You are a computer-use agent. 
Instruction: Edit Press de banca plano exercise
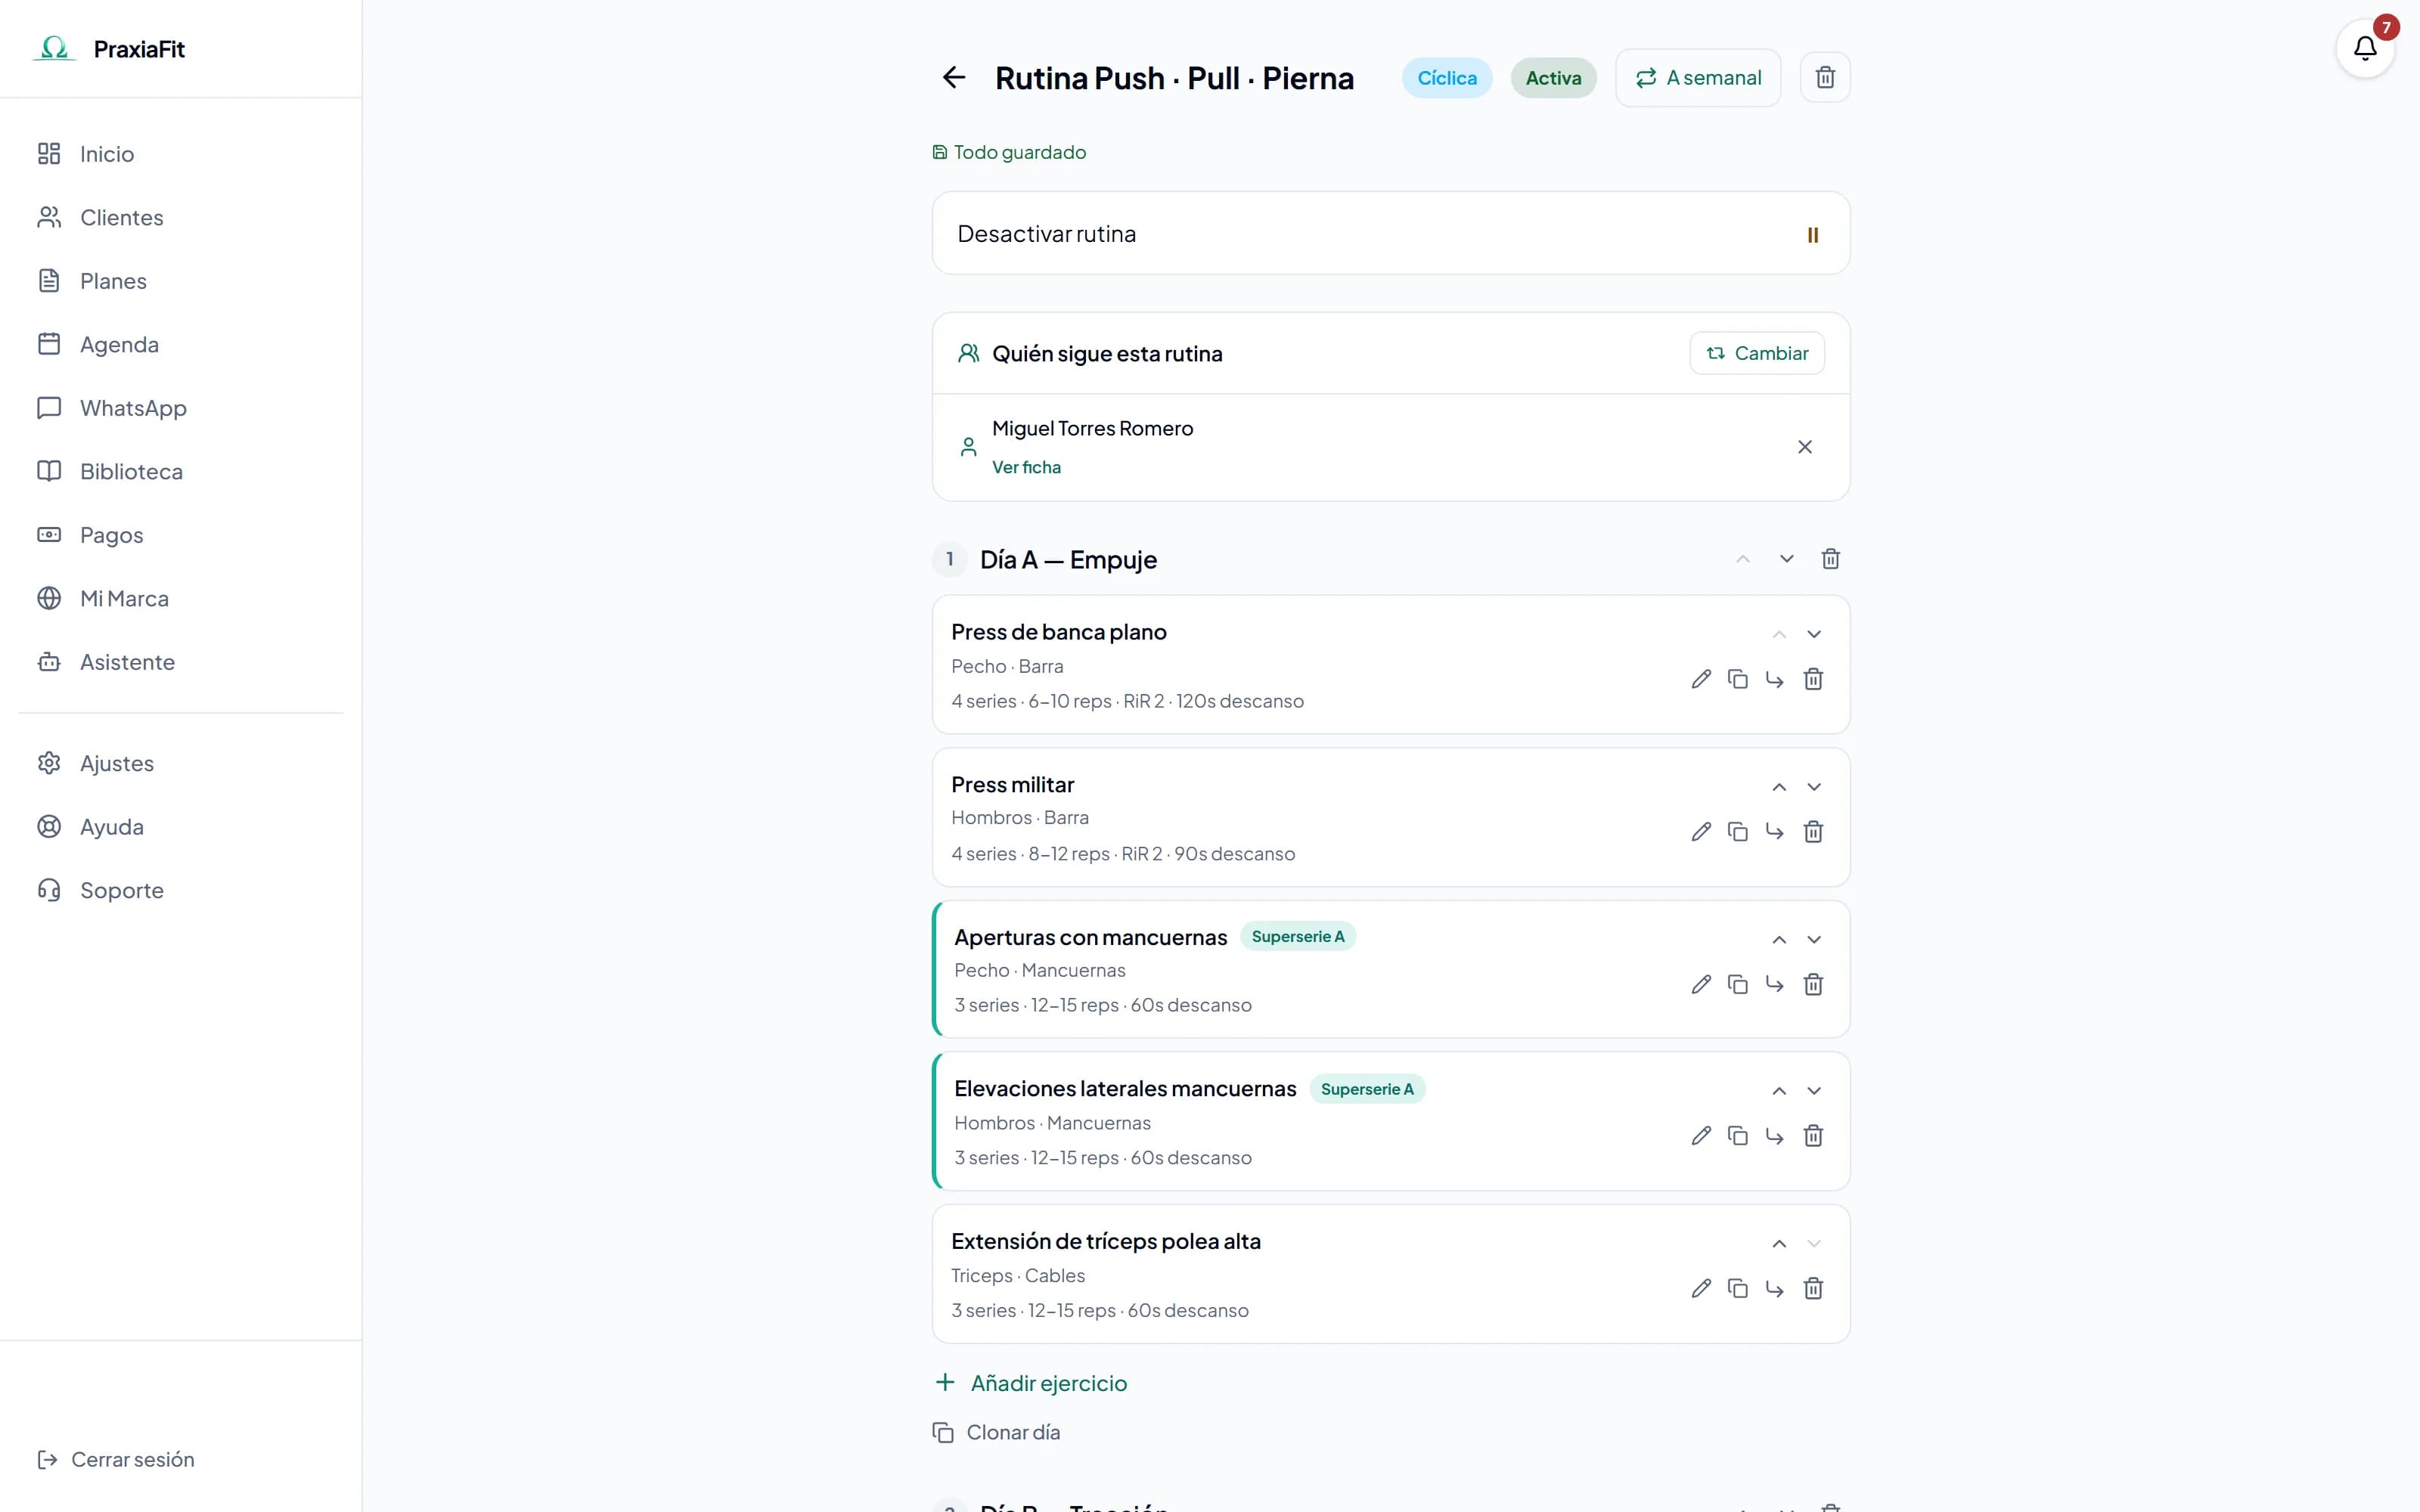pos(1701,680)
